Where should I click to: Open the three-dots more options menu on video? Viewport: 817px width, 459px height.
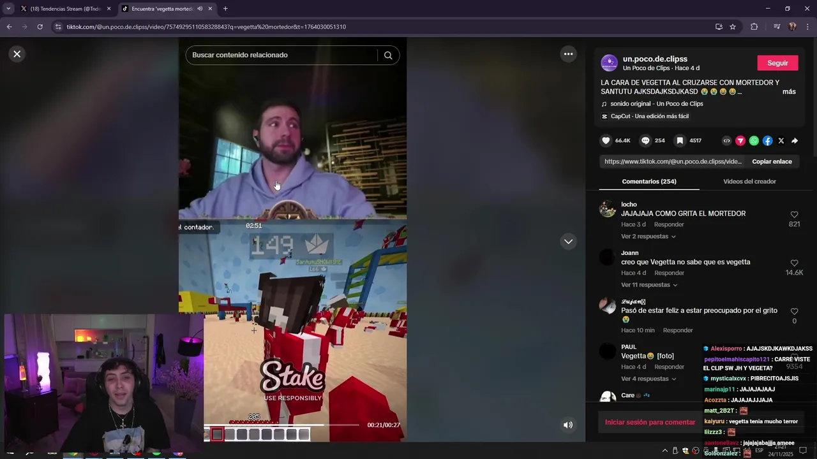[568, 54]
